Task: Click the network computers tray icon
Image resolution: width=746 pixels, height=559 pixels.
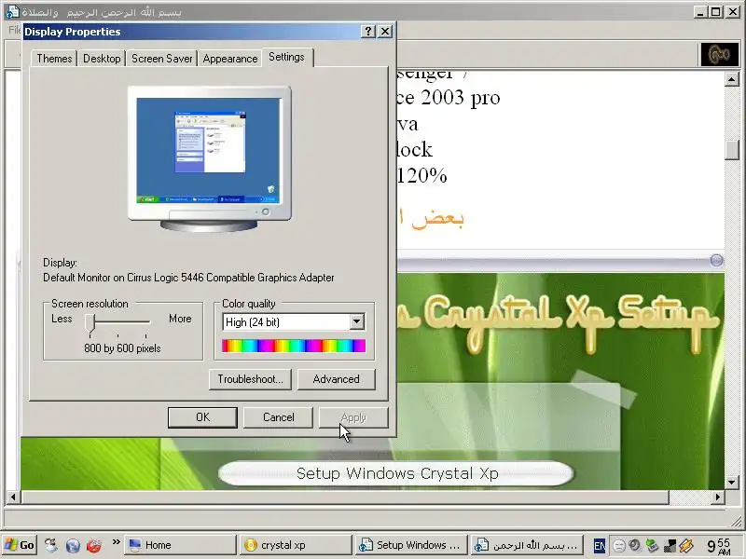Action: [652, 546]
